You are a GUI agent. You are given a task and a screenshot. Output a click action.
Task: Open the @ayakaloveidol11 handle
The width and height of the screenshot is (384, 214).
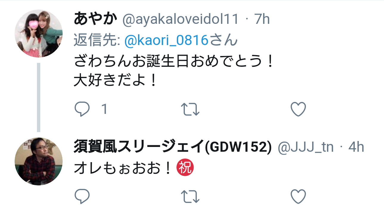[181, 20]
